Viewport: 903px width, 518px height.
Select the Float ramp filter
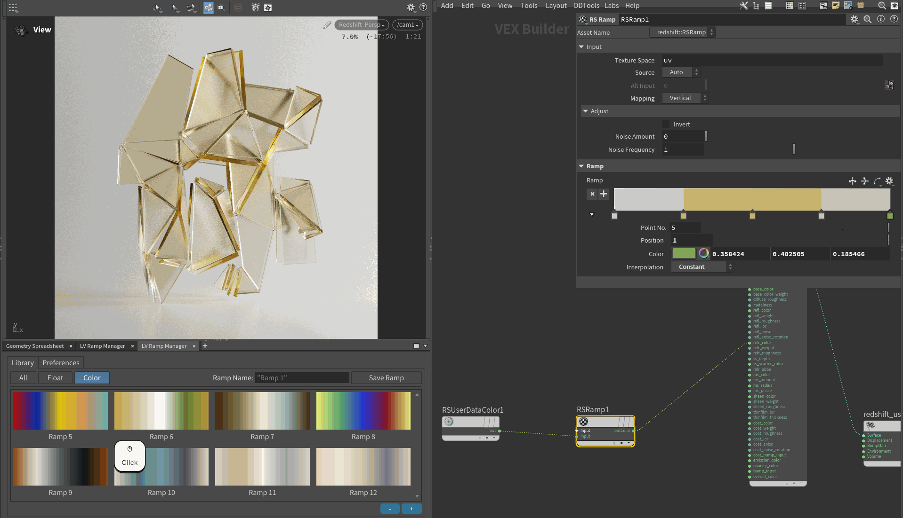click(x=55, y=378)
